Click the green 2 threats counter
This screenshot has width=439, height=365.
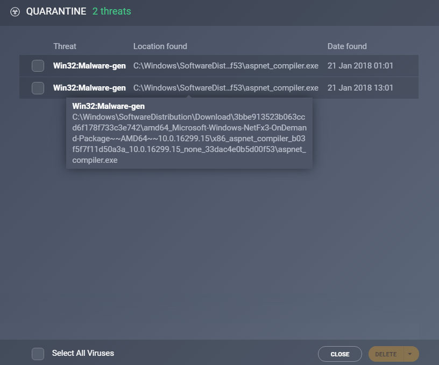tap(112, 11)
